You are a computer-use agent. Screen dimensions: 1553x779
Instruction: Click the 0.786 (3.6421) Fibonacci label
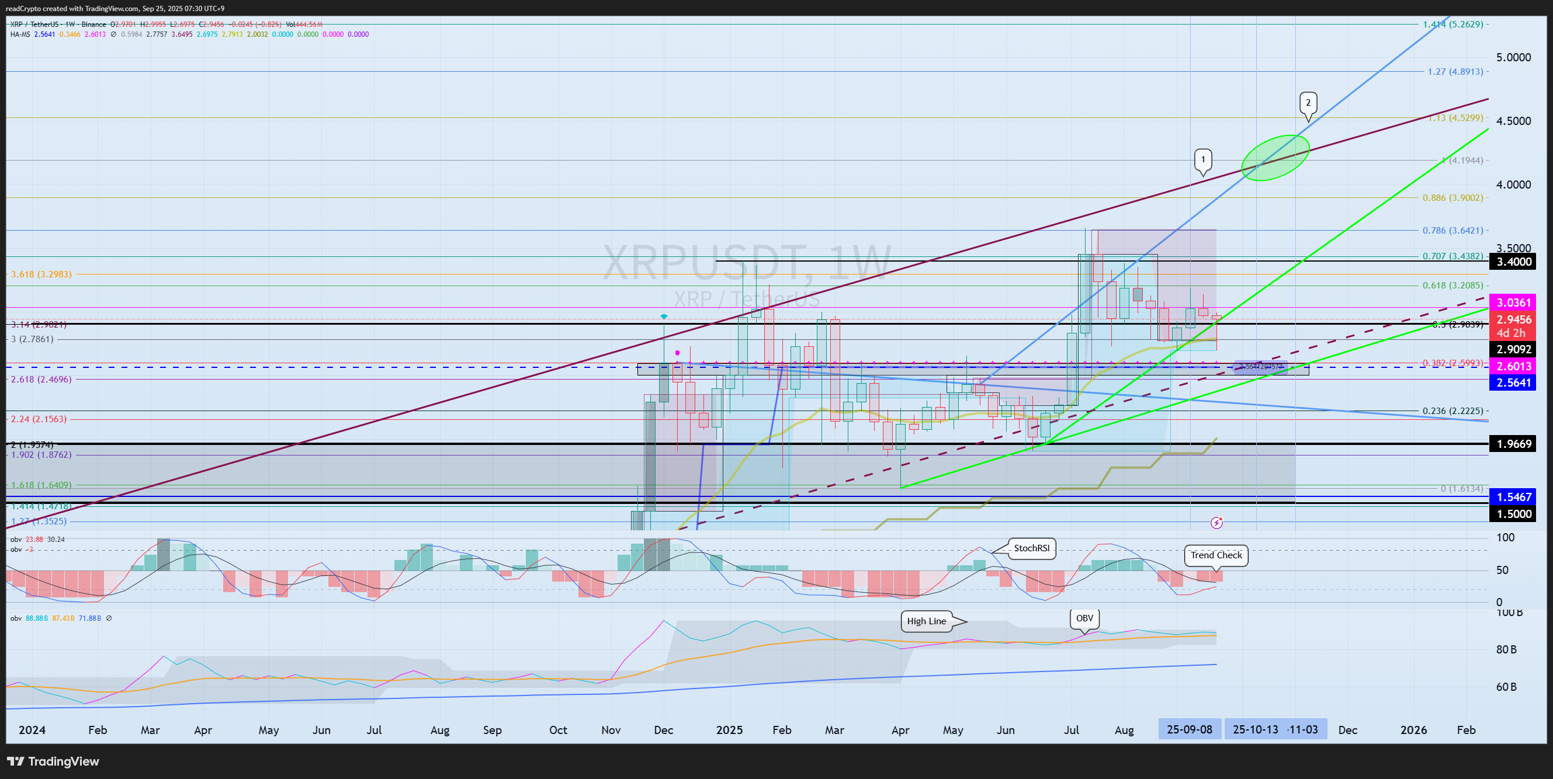(x=1453, y=230)
